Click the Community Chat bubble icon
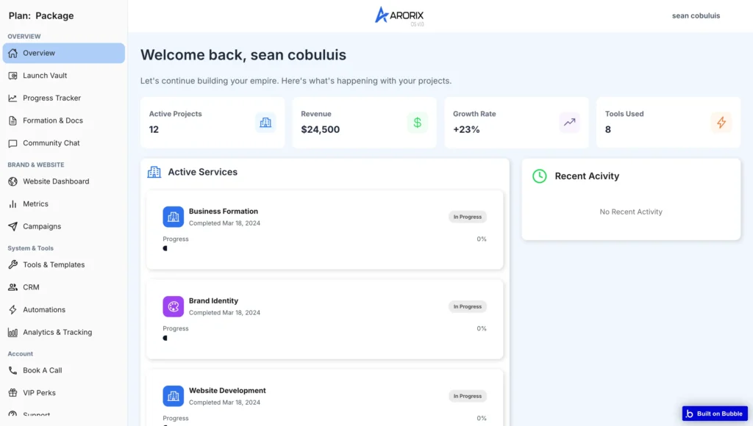The image size is (753, 426). (13, 143)
